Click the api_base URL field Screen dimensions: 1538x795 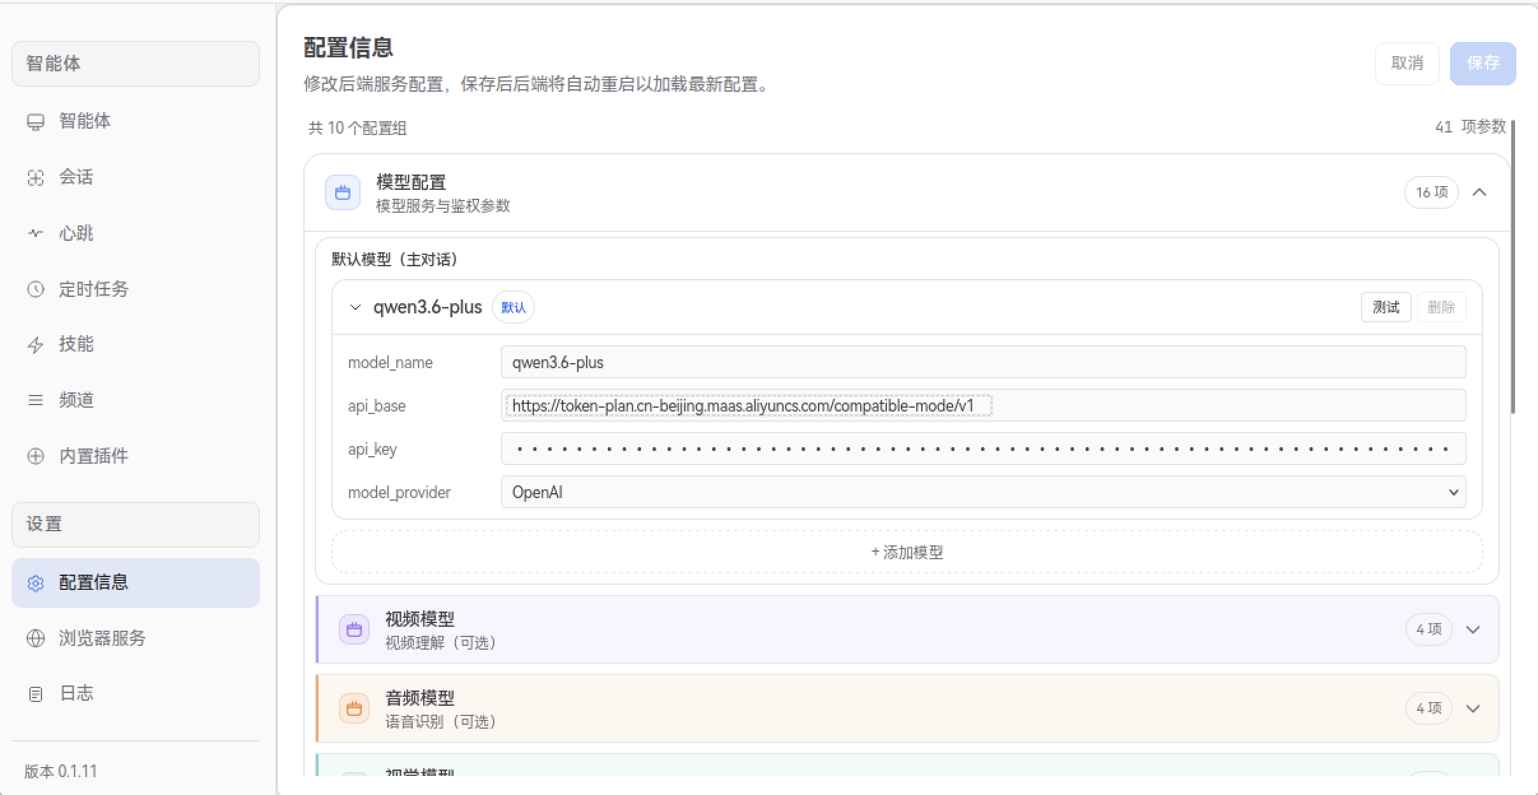[x=983, y=405]
